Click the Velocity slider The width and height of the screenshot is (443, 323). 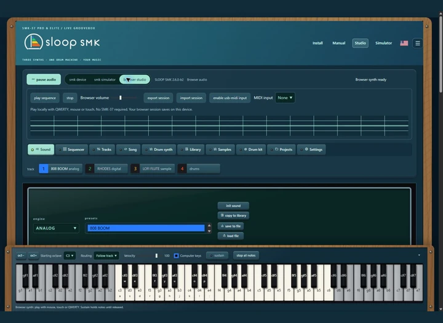point(148,255)
